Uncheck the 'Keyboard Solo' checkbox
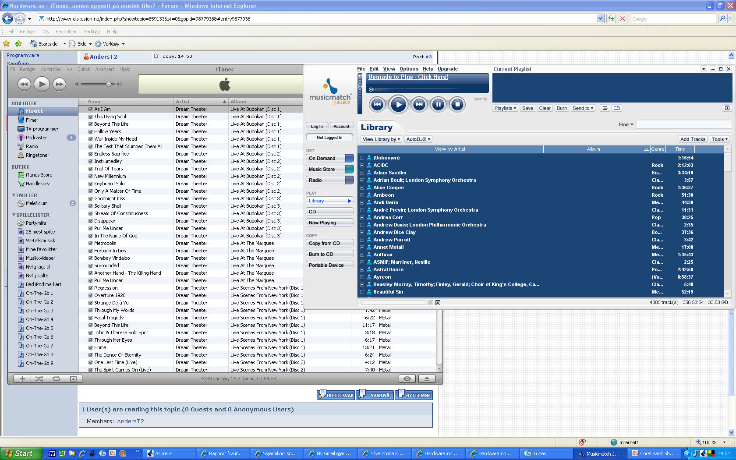This screenshot has width=736, height=460. point(91,184)
